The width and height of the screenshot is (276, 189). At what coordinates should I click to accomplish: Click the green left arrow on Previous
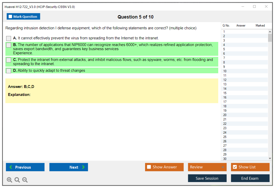click(x=11, y=167)
